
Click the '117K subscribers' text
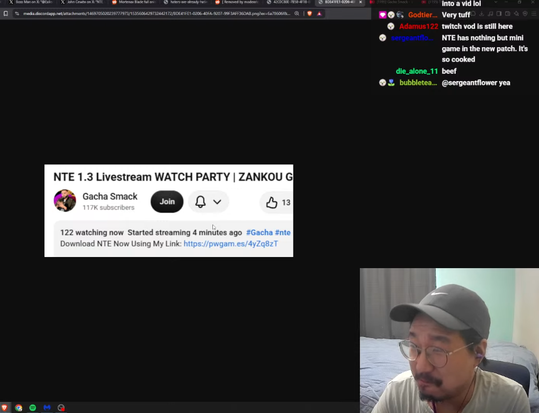coord(108,208)
